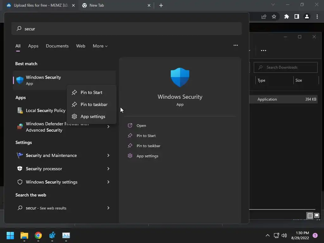Switch to the Web search filter
This screenshot has height=243, width=324.
point(81,46)
